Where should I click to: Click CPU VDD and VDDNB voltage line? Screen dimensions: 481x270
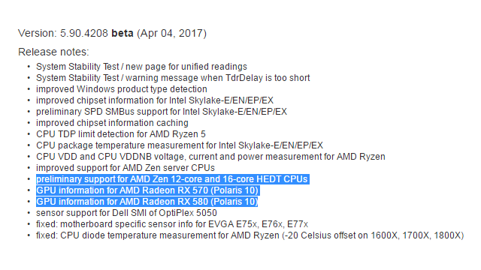point(210,157)
